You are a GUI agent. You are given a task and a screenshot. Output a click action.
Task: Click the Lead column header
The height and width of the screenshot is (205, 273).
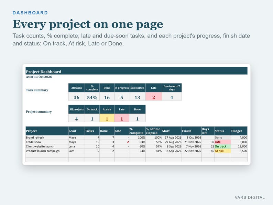(x=76, y=131)
